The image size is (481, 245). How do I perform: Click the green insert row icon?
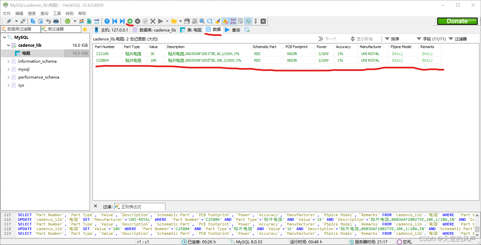[x=130, y=21]
